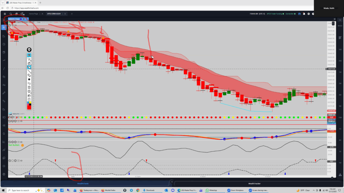Select the arrow pointer drawing tool
The image size is (344, 193).
[29, 59]
